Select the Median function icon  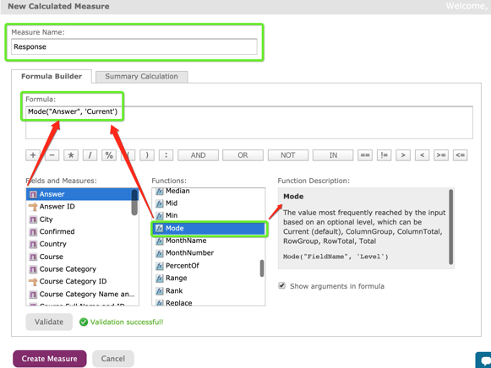pyautogui.click(x=160, y=191)
